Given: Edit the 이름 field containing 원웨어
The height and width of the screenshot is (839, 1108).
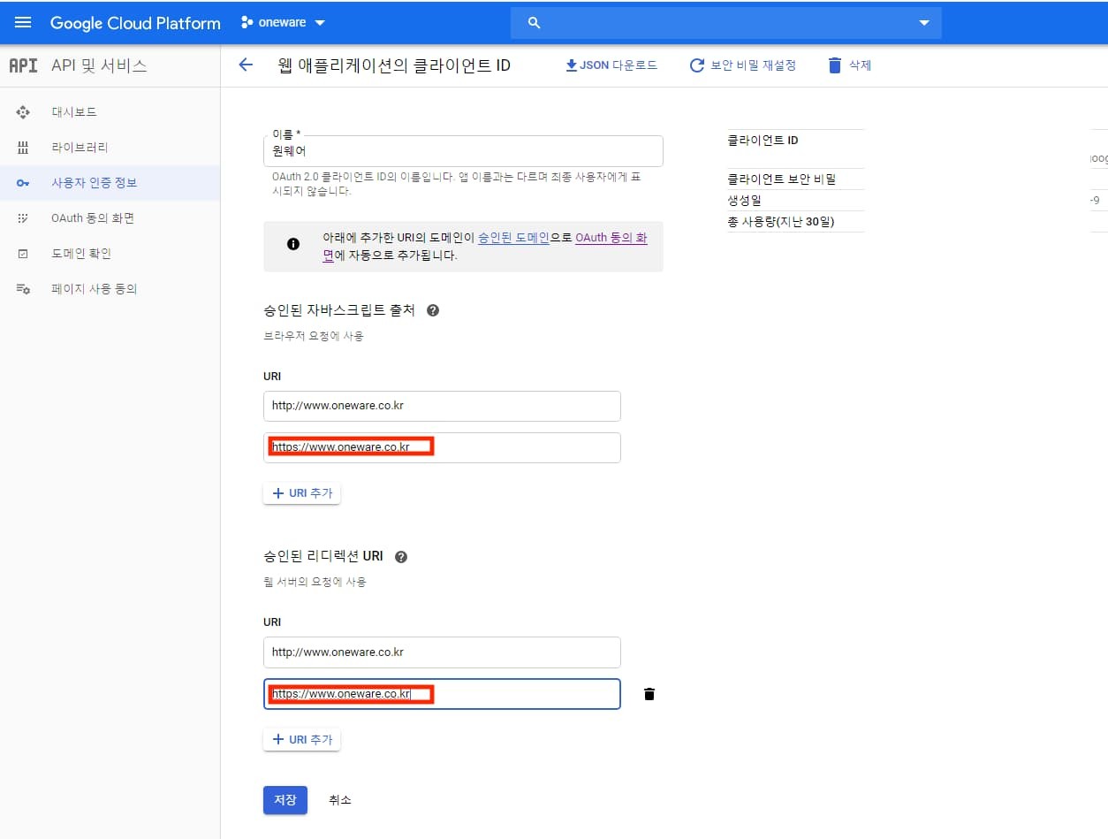Looking at the screenshot, I should click(x=463, y=151).
